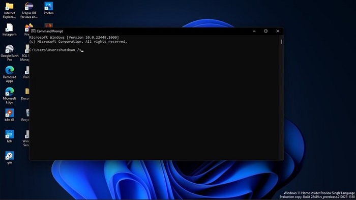Viewport: 356px width, 200px height.
Task: Select the lịch calendar desktop icon
Action: 9,136
